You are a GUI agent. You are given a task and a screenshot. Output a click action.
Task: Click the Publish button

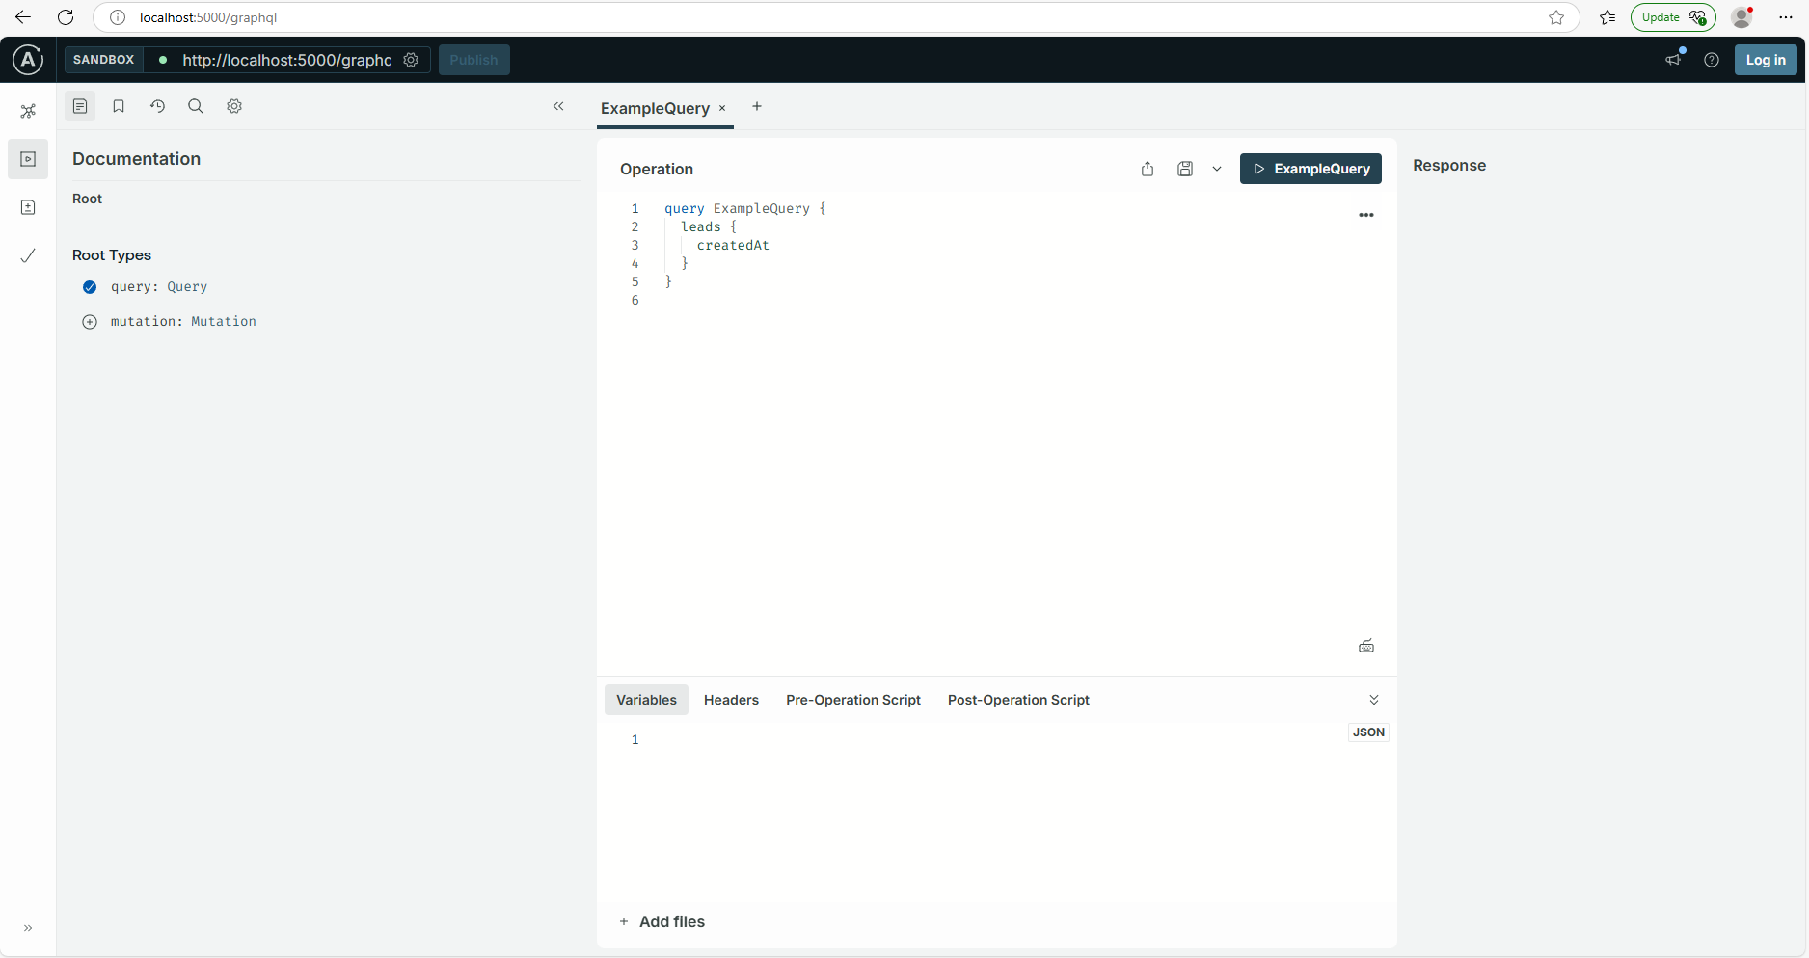pyautogui.click(x=473, y=60)
